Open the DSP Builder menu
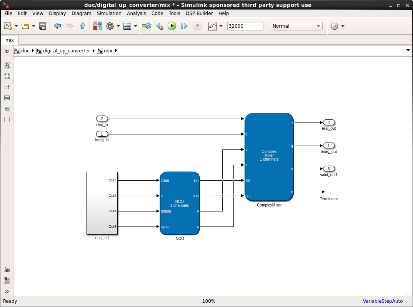The width and height of the screenshot is (413, 307). 200,13
